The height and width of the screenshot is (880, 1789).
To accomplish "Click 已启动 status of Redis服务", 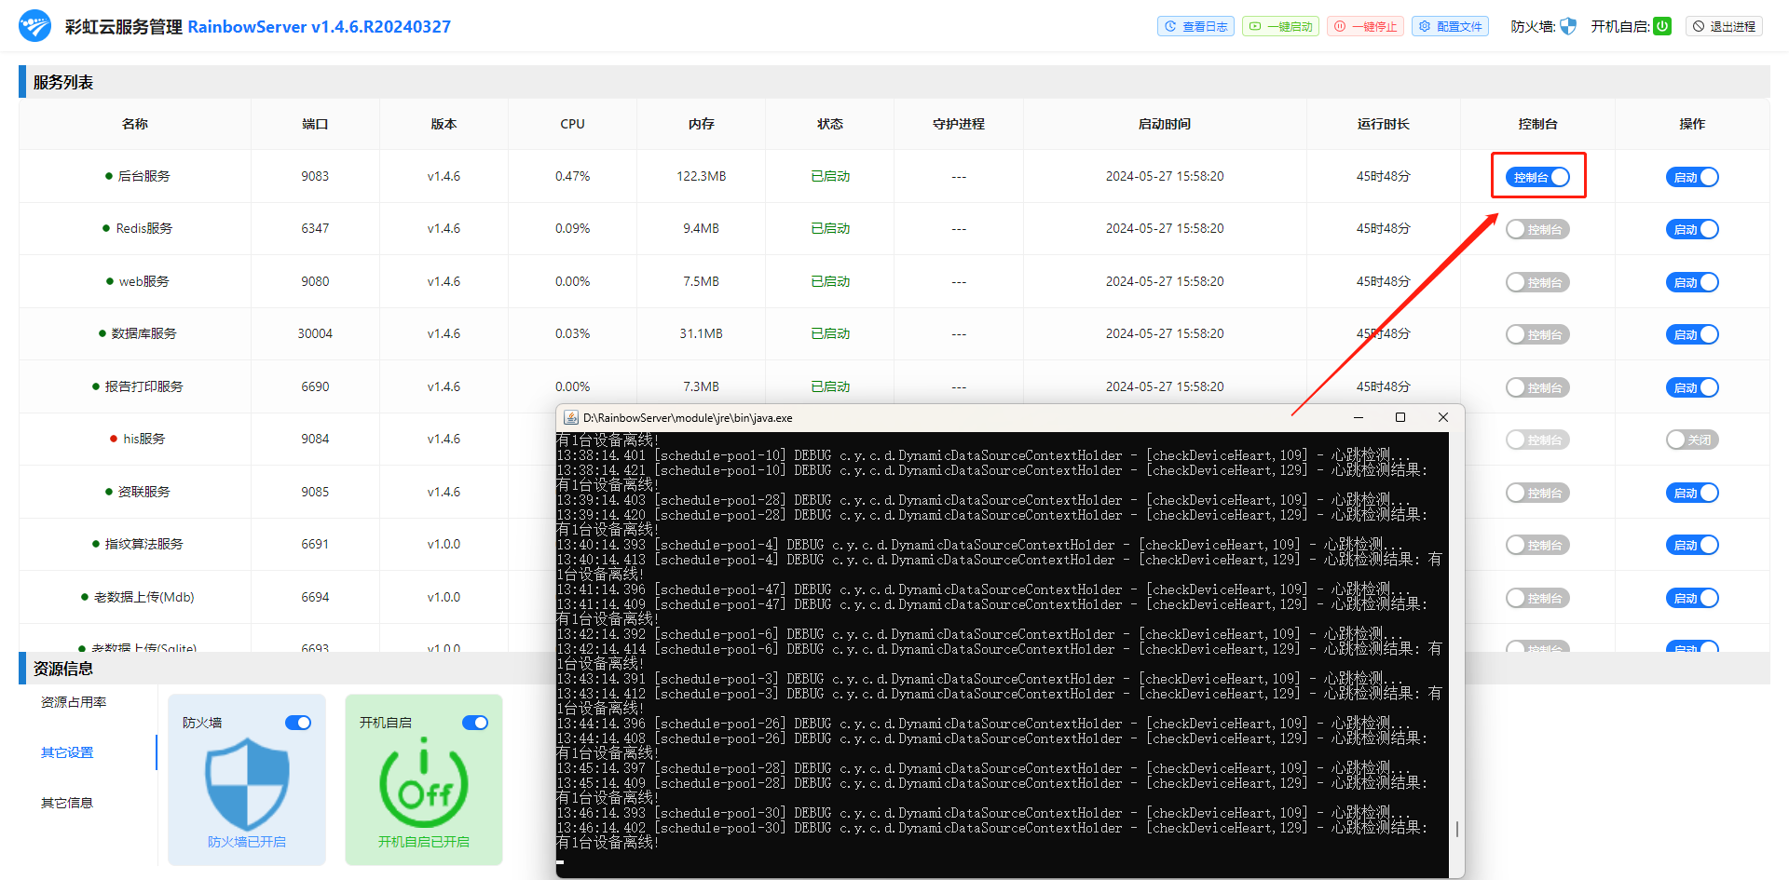I will 830,228.
